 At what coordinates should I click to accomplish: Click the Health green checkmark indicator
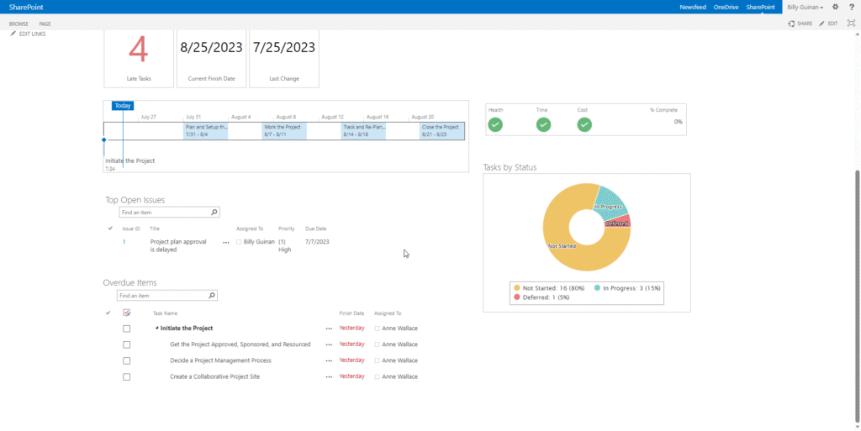495,124
